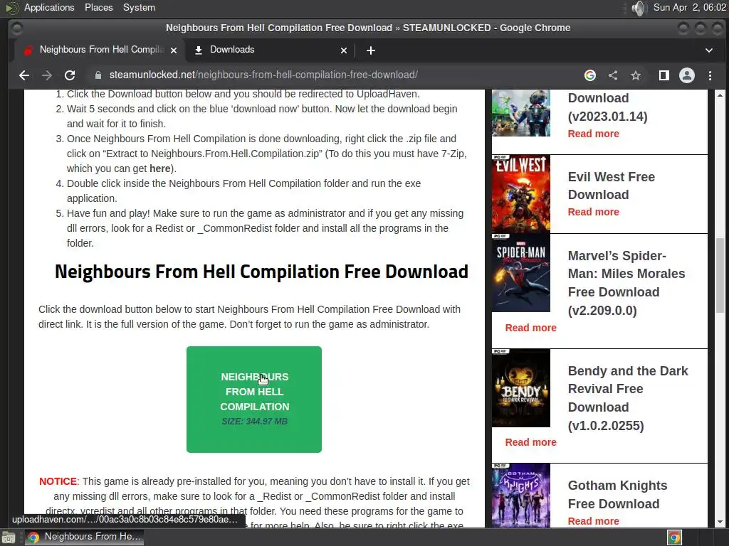This screenshot has height=546, width=729.
Task: Open the site security lock icon
Action: coord(98,75)
